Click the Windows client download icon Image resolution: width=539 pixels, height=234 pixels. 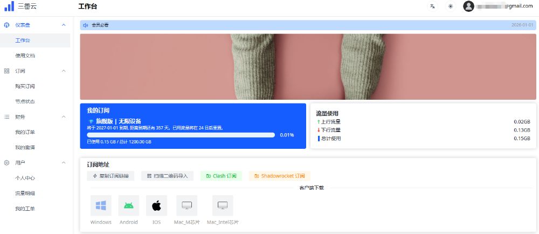101,205
